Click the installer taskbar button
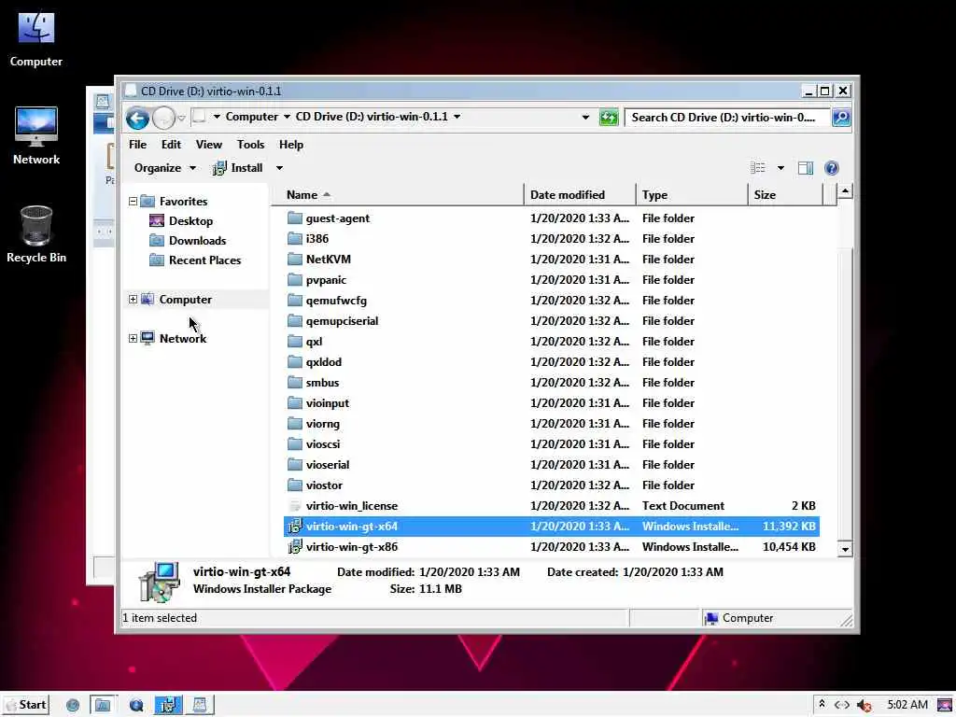 (x=168, y=705)
